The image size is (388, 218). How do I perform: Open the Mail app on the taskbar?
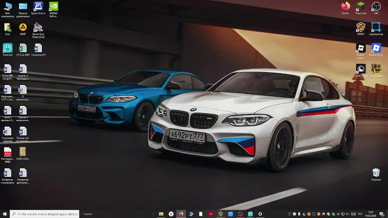point(230,214)
